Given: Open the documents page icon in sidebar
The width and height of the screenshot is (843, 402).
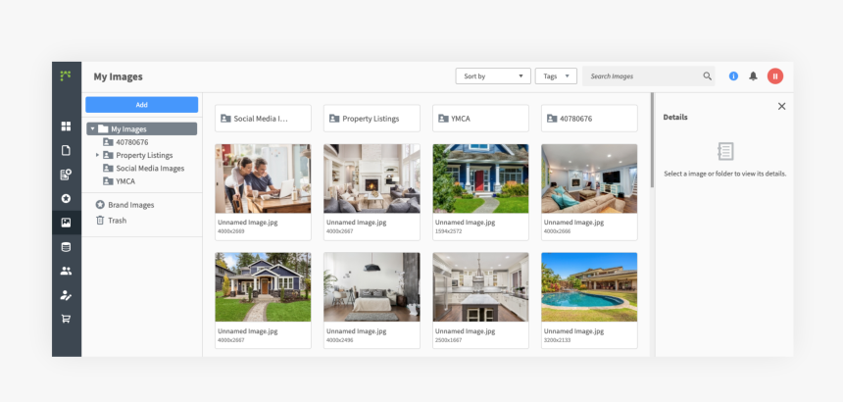Looking at the screenshot, I should click(x=66, y=150).
